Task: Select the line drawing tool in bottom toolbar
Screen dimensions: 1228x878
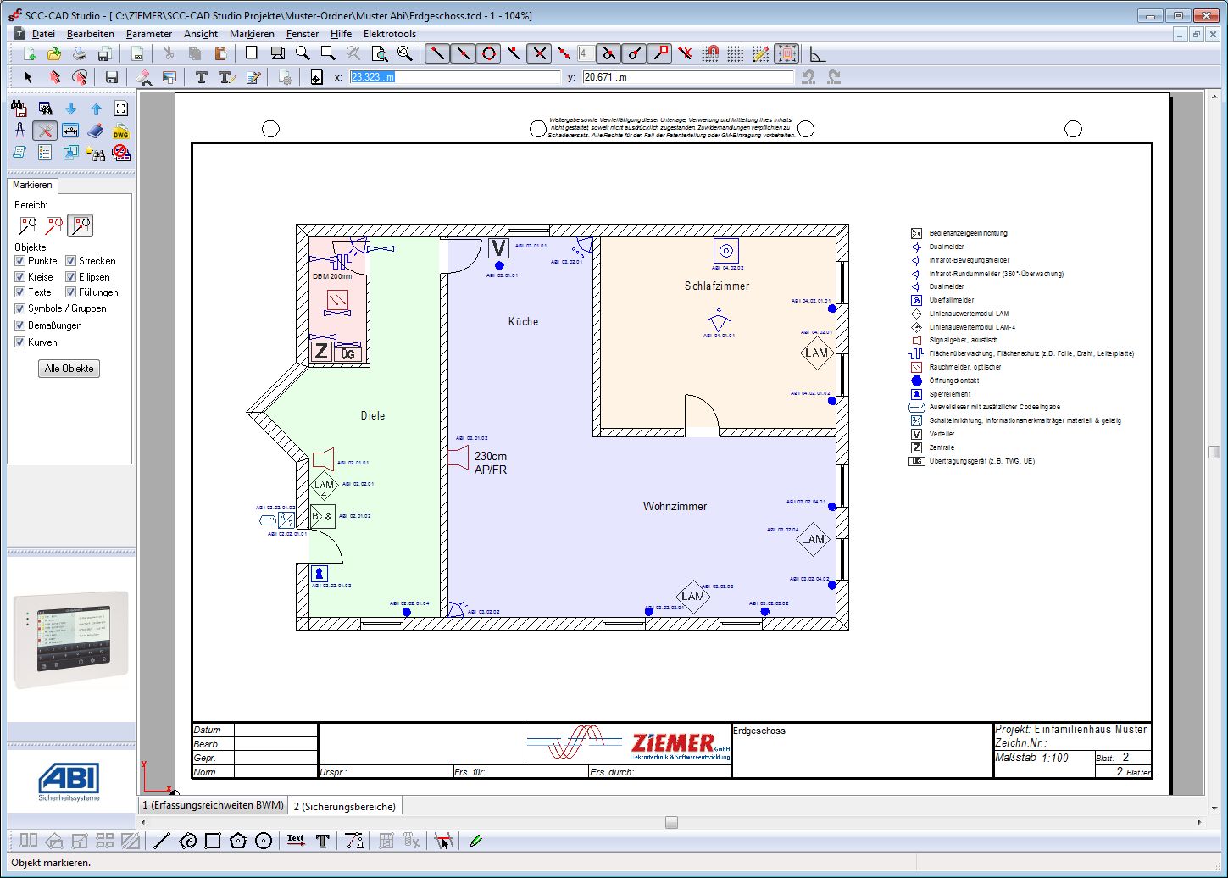Action: 162,840
